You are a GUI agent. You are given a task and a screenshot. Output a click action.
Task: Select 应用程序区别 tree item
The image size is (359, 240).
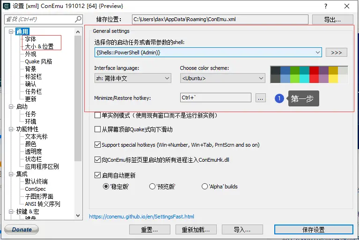[x=42, y=167]
